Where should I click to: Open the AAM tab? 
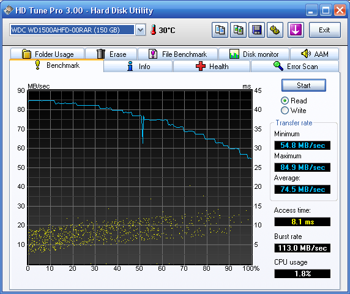(315, 54)
